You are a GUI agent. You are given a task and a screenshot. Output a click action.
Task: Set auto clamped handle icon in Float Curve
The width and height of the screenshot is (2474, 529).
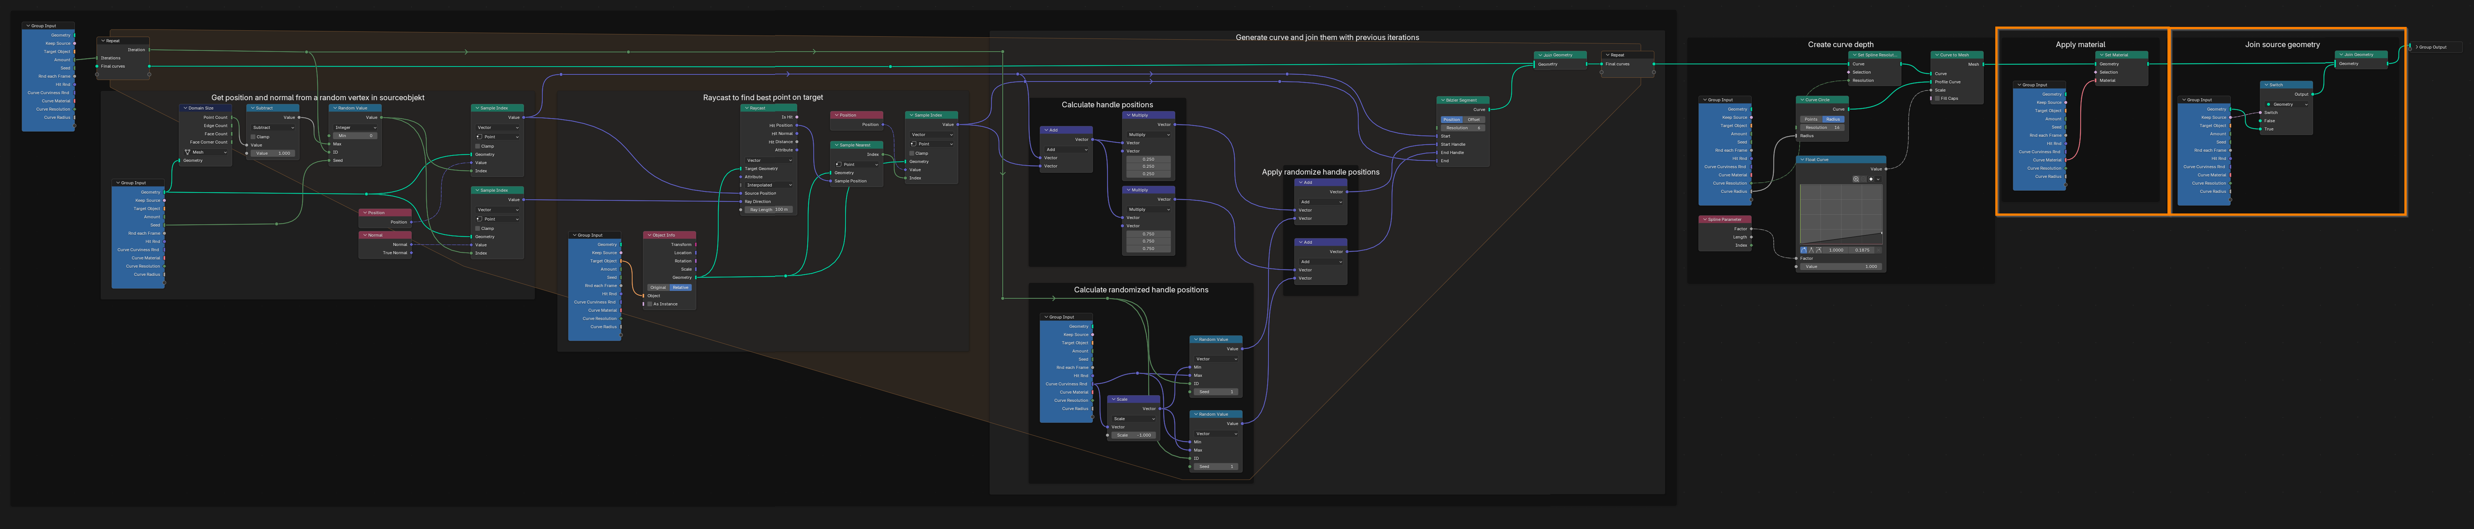[x=1819, y=250]
